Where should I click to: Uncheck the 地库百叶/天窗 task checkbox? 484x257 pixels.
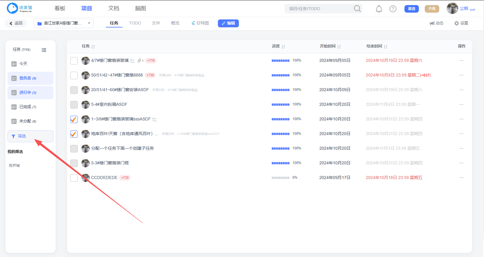[74, 134]
